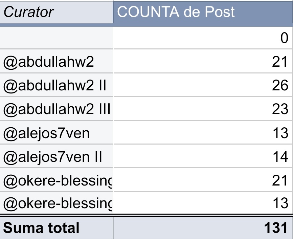Click the count 21 for @abdullahw2
Viewport: 293px width, 239px height.
pyautogui.click(x=203, y=61)
